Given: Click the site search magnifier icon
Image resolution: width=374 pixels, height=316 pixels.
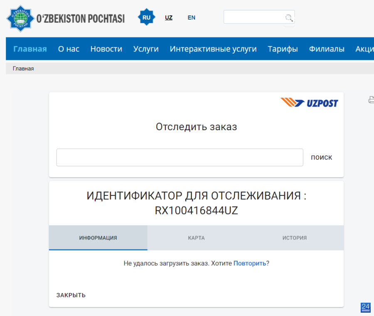Looking at the screenshot, I should pos(289,17).
